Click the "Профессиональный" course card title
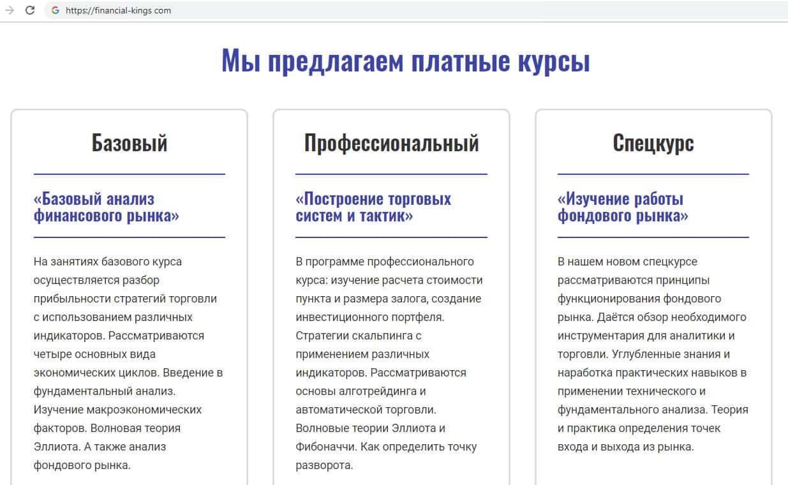This screenshot has height=485, width=788. point(391,142)
